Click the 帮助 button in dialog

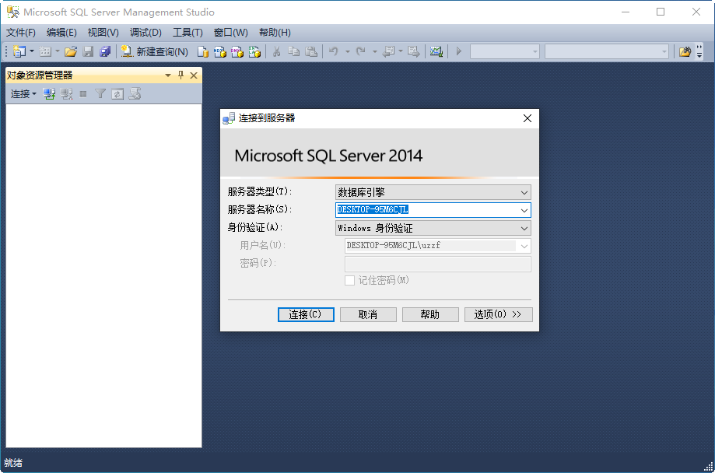(430, 314)
